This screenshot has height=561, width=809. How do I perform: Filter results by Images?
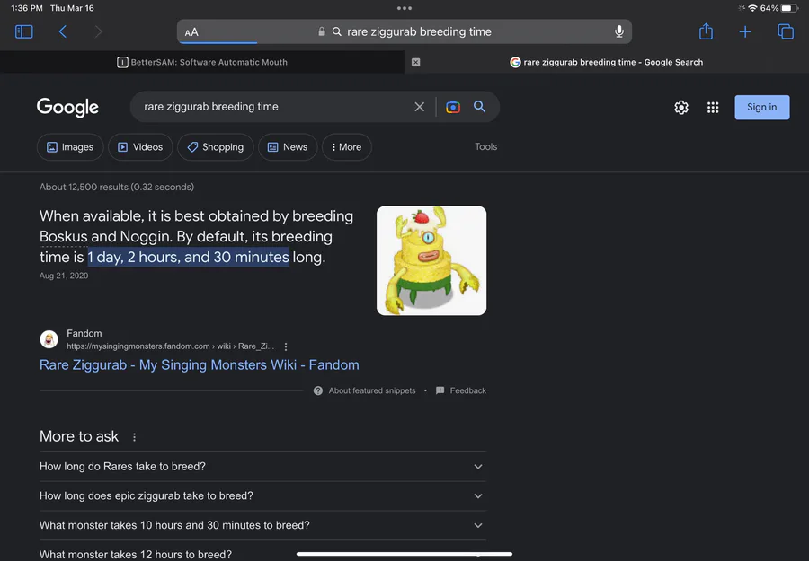click(70, 147)
